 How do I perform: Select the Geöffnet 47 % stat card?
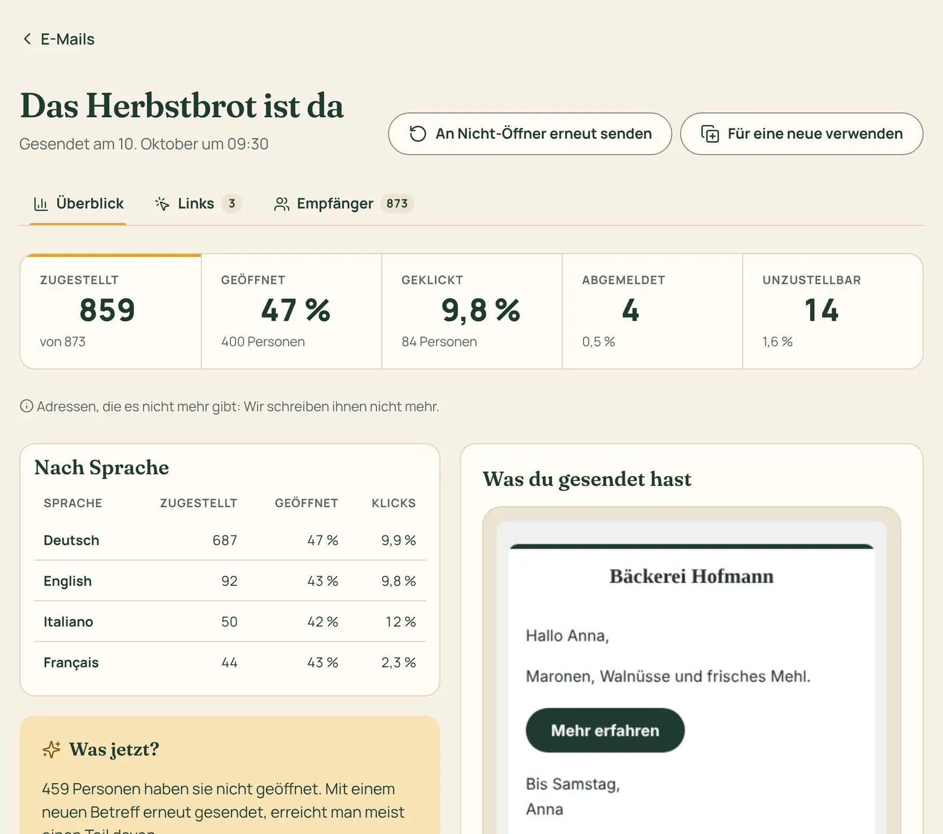pos(291,311)
